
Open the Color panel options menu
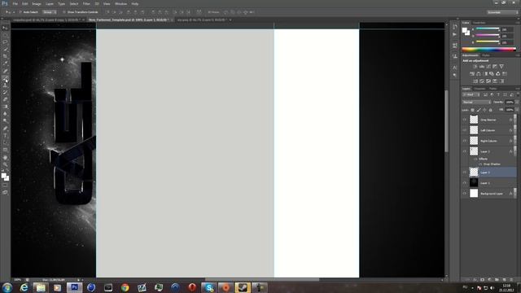[518, 23]
